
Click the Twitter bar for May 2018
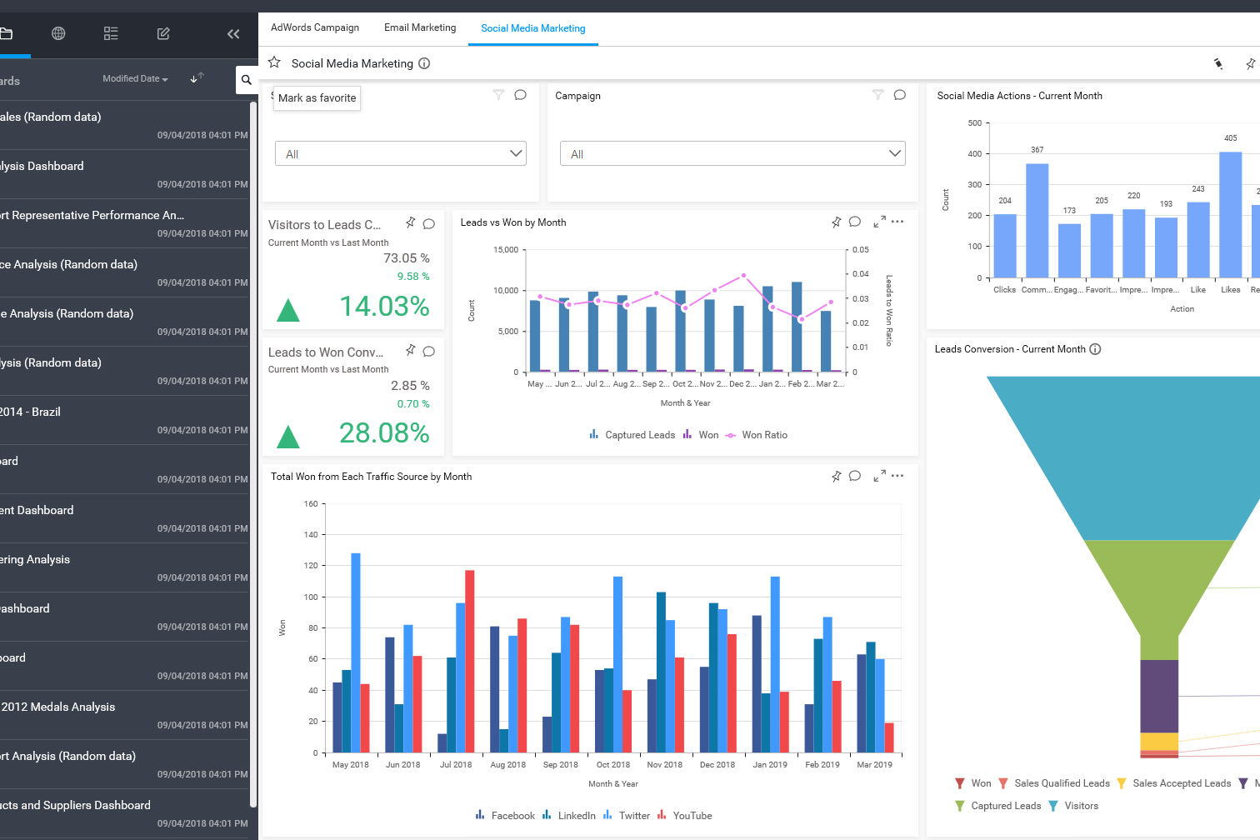[x=356, y=652]
